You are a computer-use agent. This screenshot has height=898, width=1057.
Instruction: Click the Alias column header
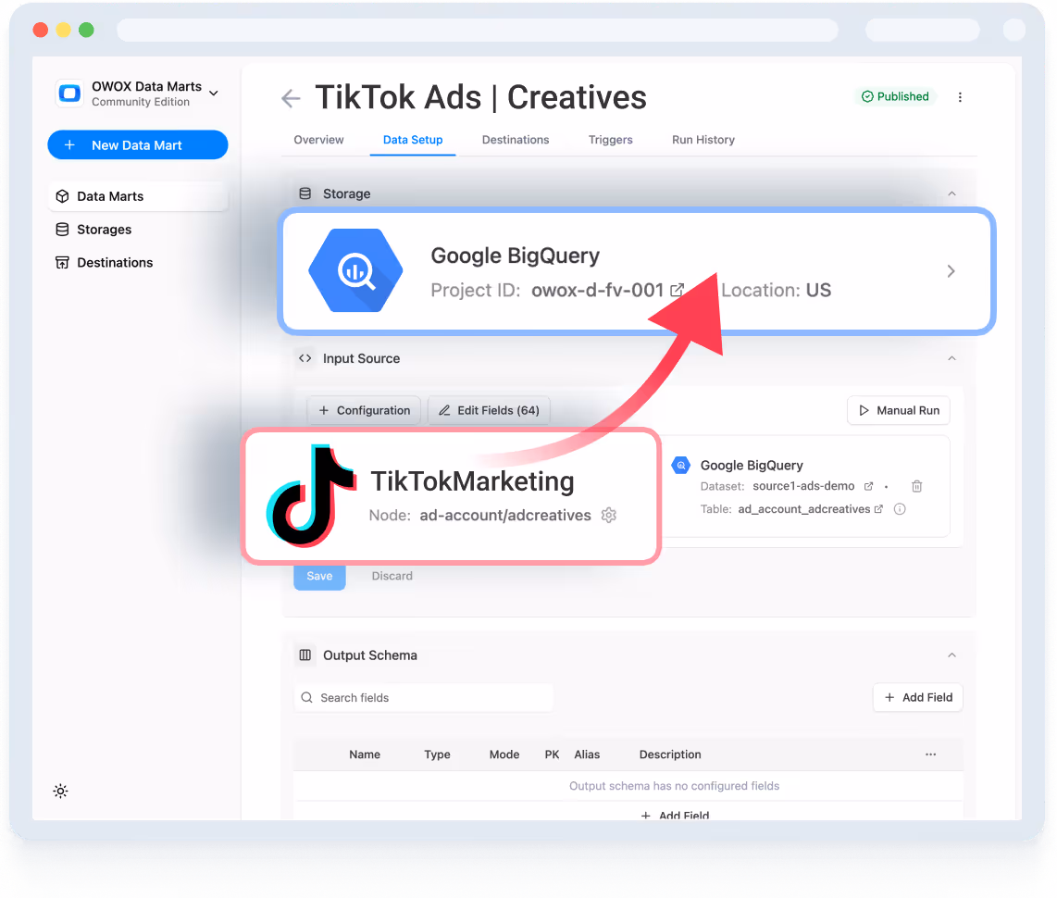(587, 755)
